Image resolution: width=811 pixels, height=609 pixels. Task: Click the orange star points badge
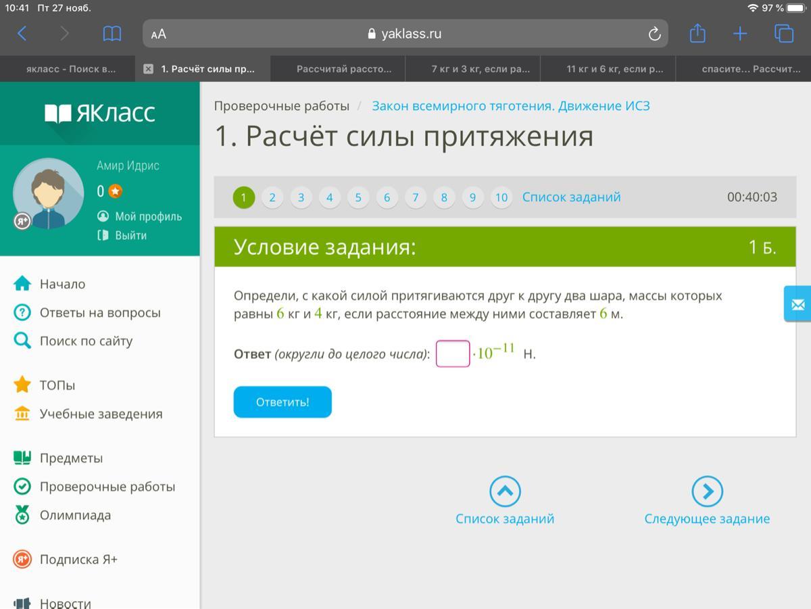coord(116,191)
